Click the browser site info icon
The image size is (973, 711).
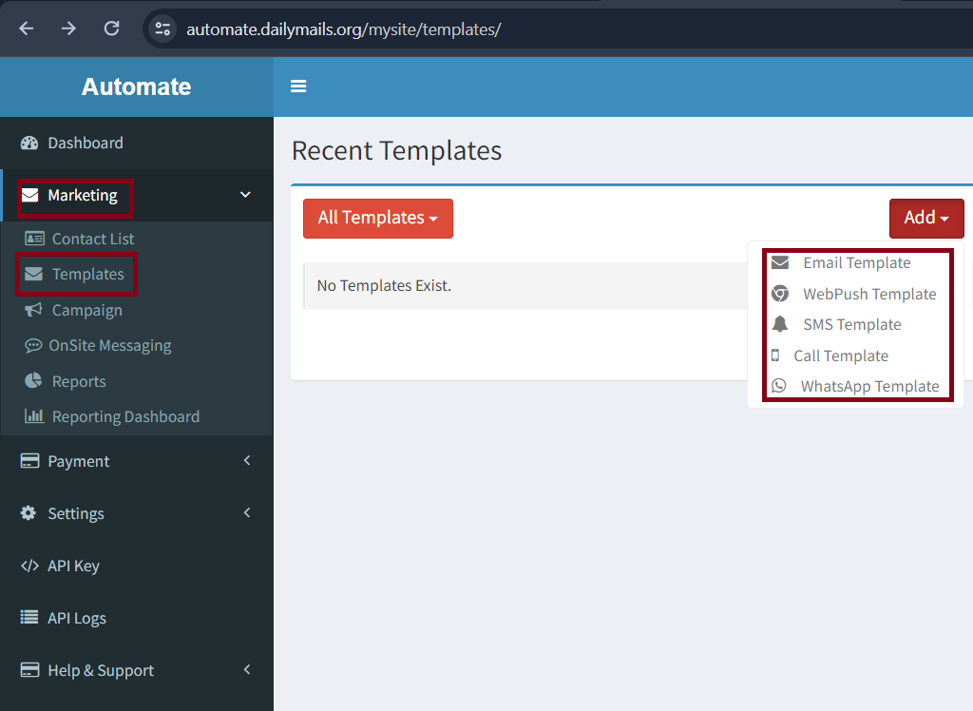tap(162, 29)
